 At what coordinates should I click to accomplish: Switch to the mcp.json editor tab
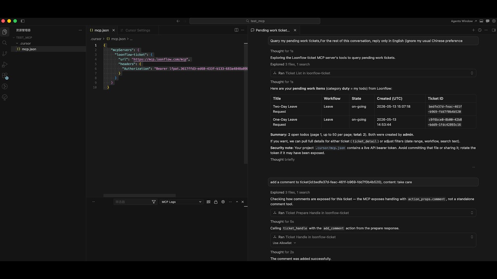(101, 30)
